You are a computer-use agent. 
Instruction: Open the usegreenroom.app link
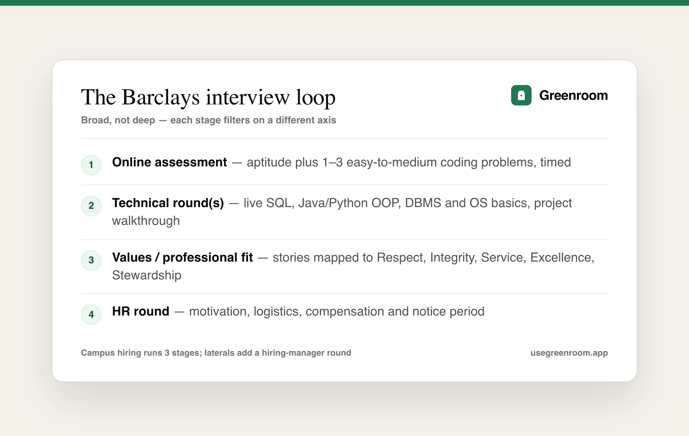click(569, 353)
